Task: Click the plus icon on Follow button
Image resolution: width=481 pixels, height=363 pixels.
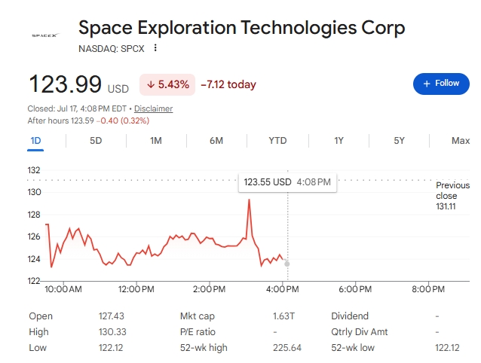Action: (x=427, y=84)
